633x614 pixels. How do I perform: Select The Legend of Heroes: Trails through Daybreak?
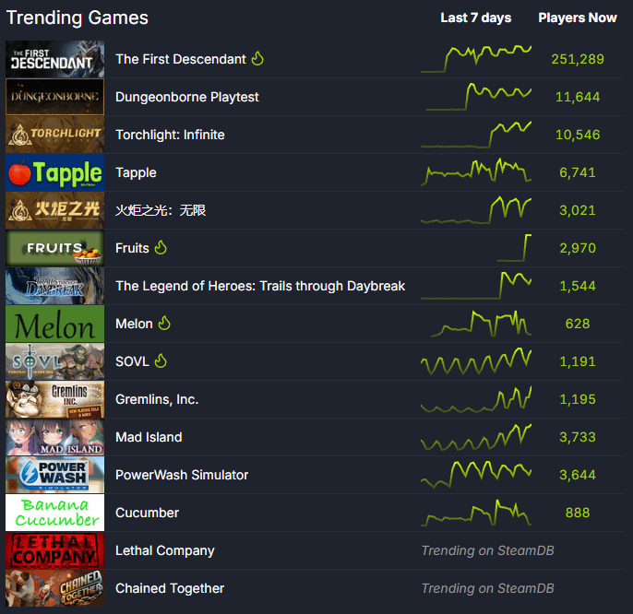click(x=260, y=286)
